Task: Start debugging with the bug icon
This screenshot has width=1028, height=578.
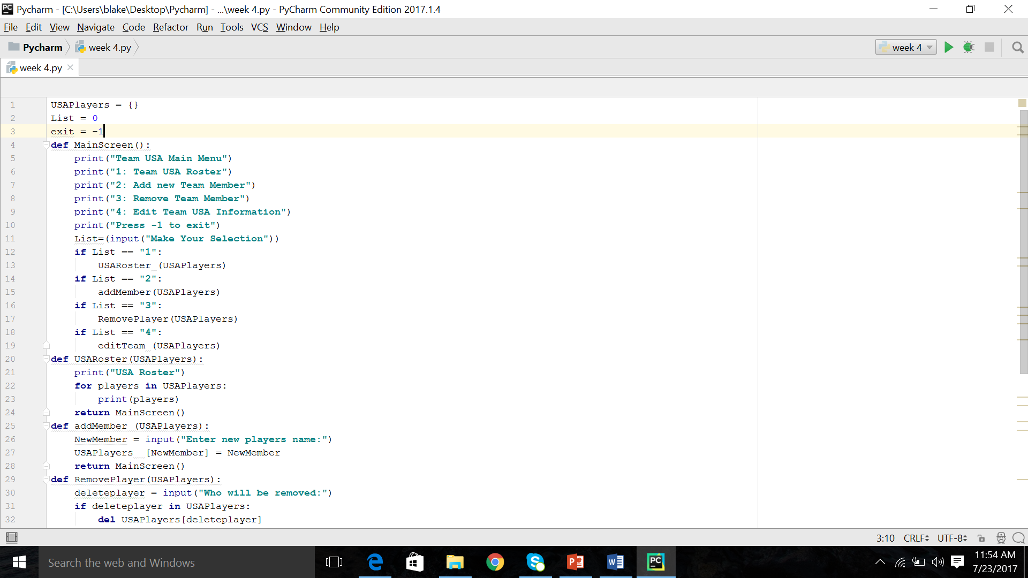Action: point(969,47)
